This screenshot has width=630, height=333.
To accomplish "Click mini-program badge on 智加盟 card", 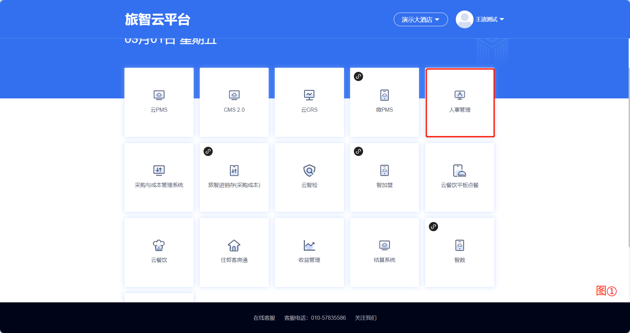I will pyautogui.click(x=358, y=151).
